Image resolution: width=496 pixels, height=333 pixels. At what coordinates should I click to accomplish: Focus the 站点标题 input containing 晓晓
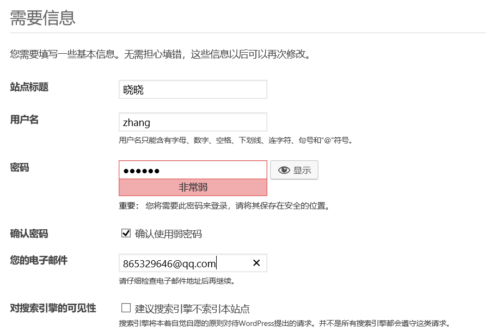point(193,89)
